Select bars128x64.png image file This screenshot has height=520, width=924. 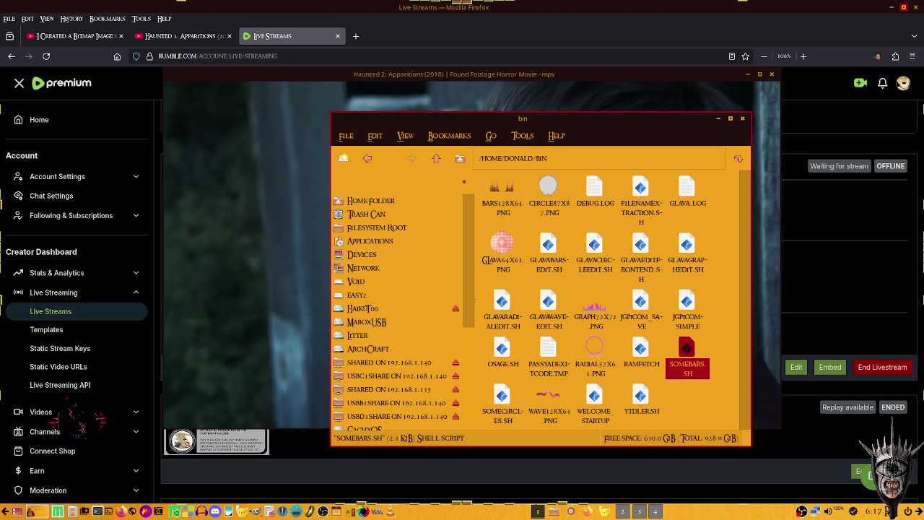pos(502,196)
